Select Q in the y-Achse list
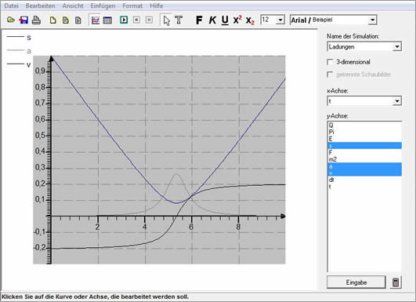 tap(364, 125)
